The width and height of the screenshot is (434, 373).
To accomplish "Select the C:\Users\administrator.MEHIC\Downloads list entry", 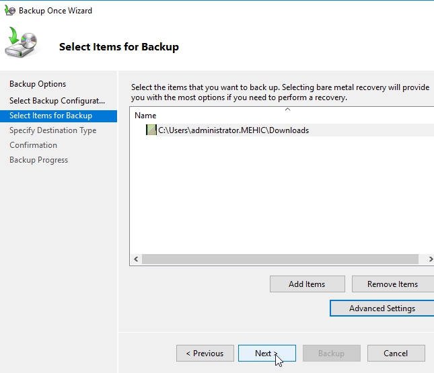I will pyautogui.click(x=233, y=130).
